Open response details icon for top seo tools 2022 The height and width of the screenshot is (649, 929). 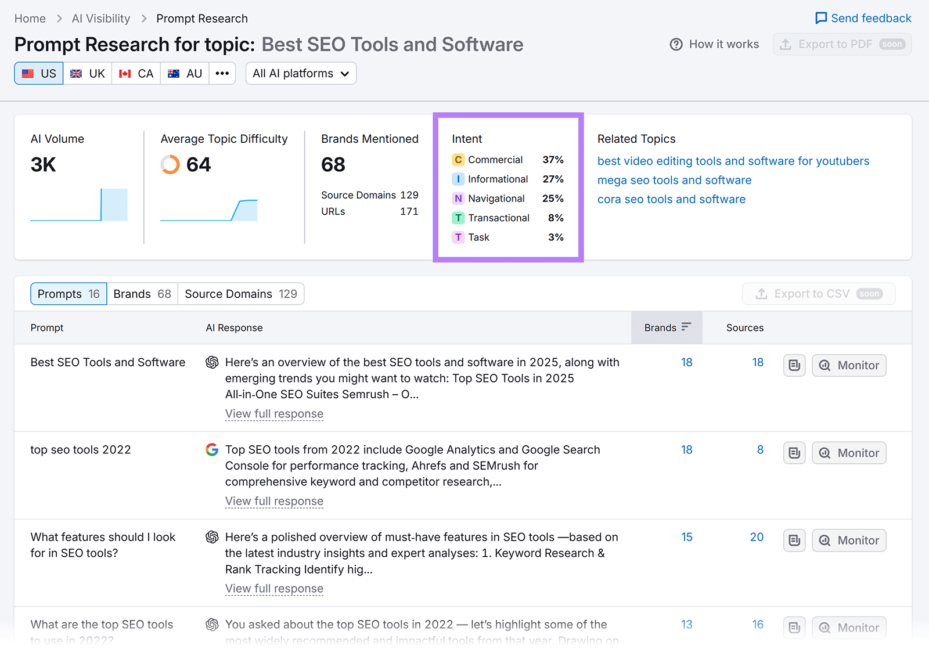pos(794,453)
